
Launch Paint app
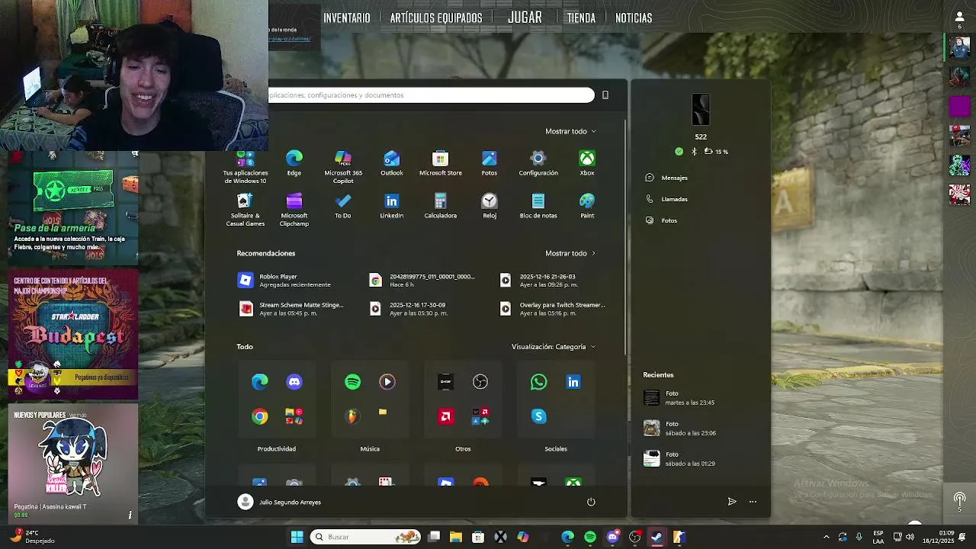click(586, 206)
